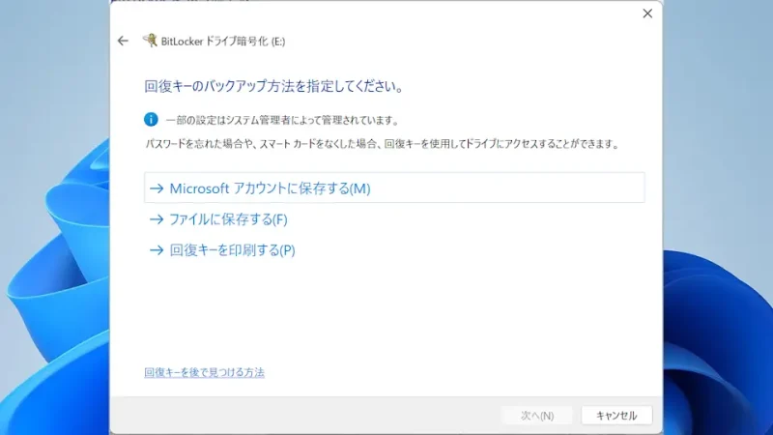
Task: Open 回復キーを後で見つける方法 link
Action: pyautogui.click(x=204, y=372)
